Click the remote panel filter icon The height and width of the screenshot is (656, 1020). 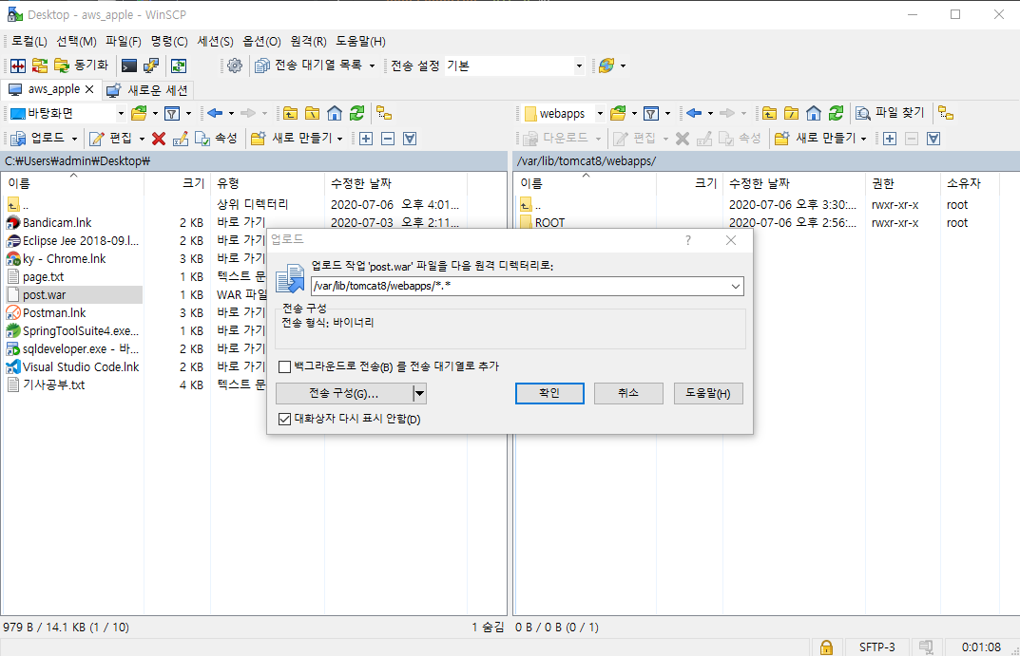tap(650, 114)
